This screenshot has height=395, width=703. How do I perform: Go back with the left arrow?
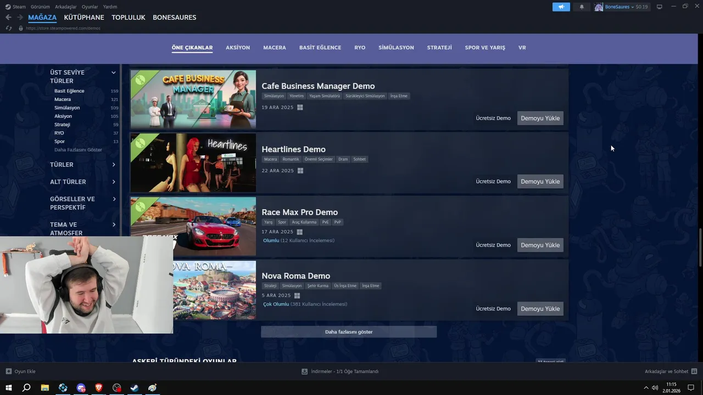[x=8, y=18]
